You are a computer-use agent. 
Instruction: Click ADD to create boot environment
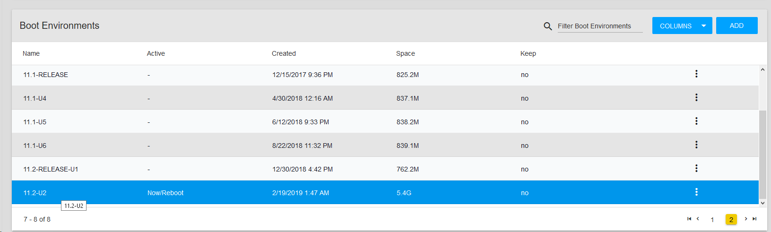pyautogui.click(x=736, y=26)
